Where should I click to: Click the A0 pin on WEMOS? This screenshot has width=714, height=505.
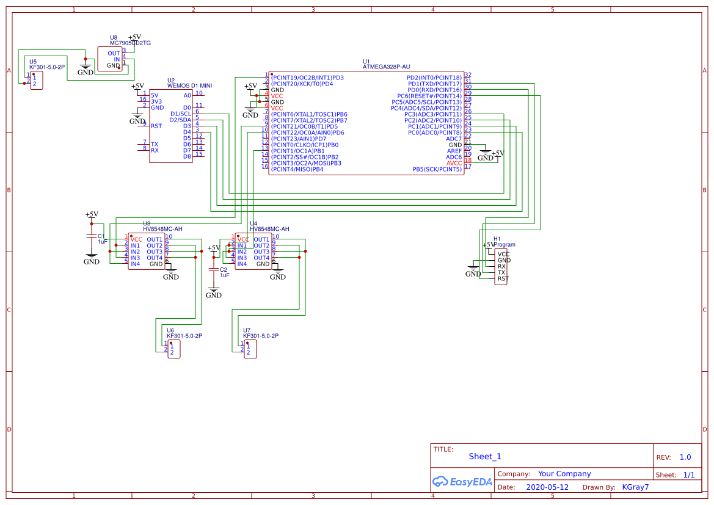(x=187, y=96)
